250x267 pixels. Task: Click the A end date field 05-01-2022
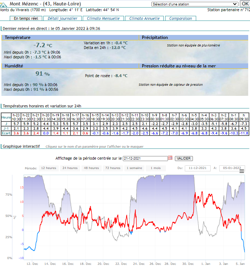point(232,168)
